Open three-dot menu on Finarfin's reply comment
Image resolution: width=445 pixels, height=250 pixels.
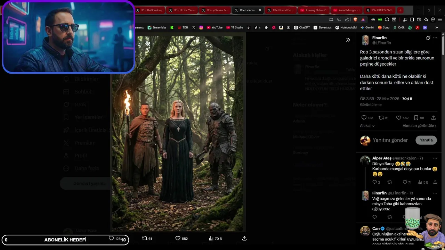[x=435, y=193]
